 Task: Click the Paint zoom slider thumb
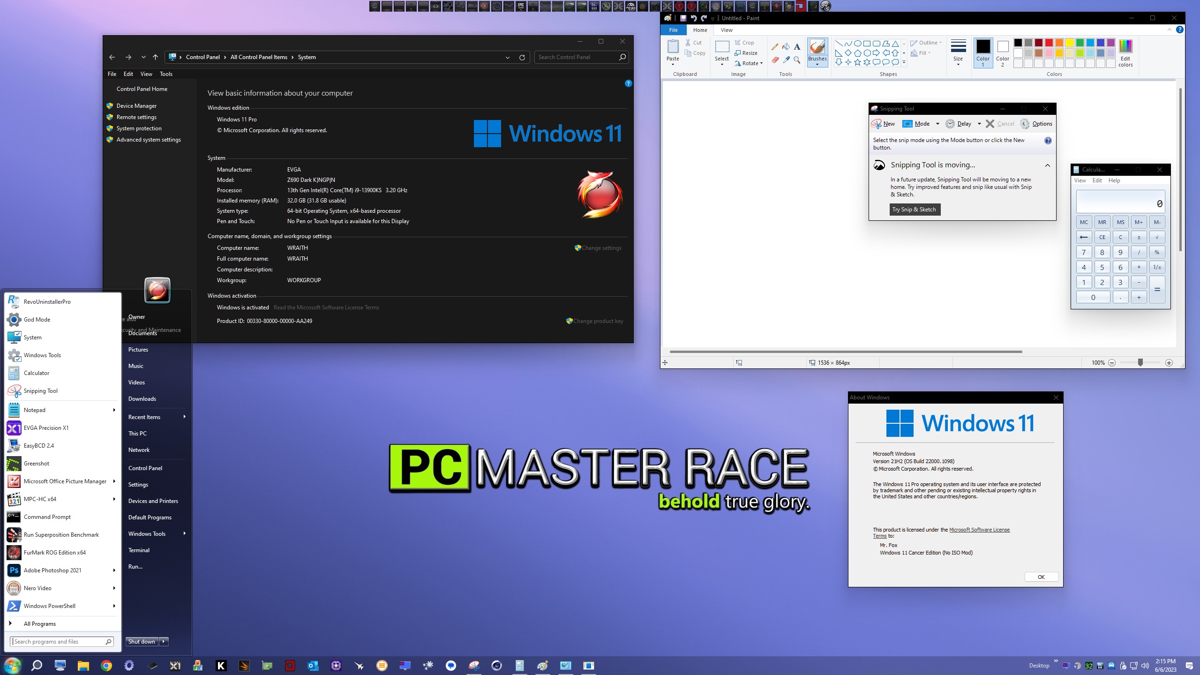coord(1140,363)
